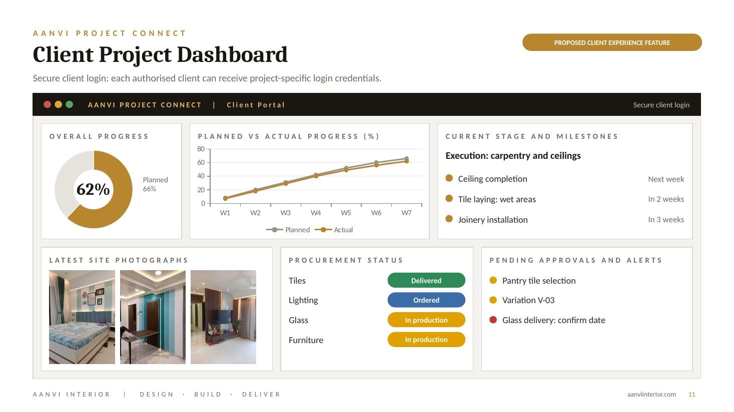734x412 pixels.
Task: Click the In production pill for Glass
Action: coord(426,320)
